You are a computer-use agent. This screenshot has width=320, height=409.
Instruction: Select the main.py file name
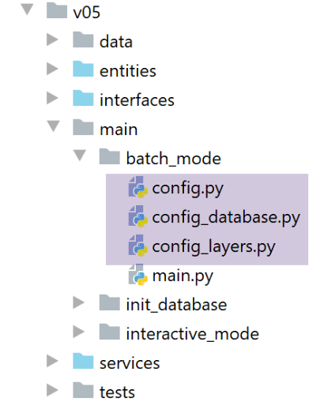(x=183, y=276)
